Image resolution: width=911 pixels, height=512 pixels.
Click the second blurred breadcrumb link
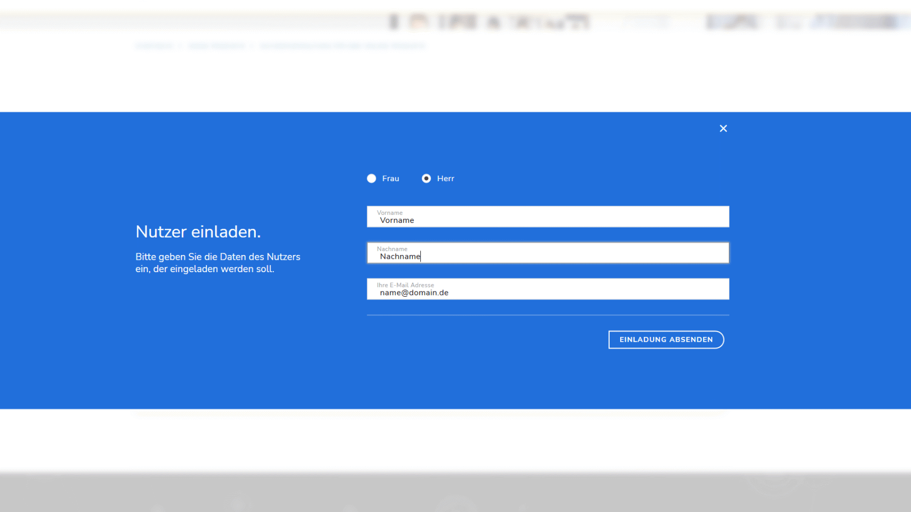[x=217, y=46]
